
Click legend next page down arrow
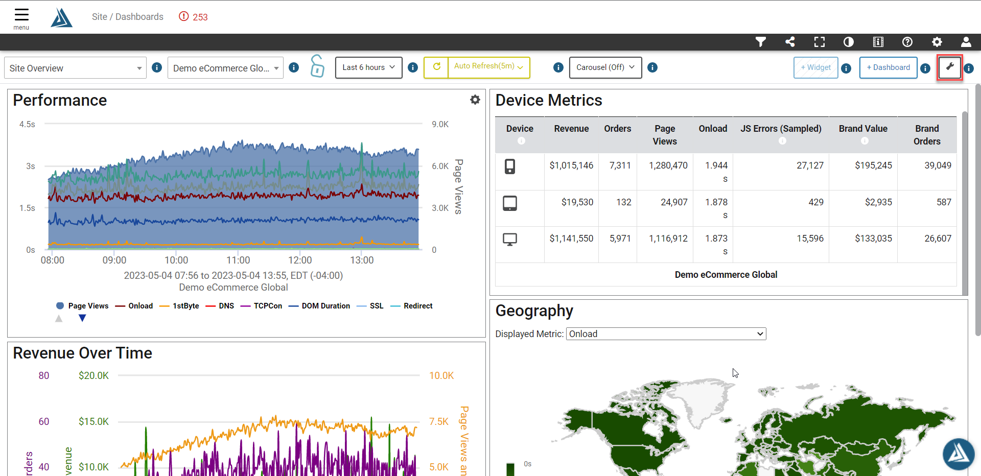[x=82, y=318]
